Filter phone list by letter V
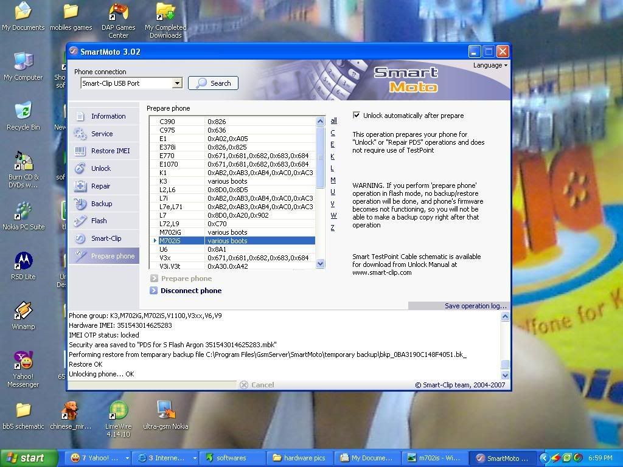 (333, 204)
